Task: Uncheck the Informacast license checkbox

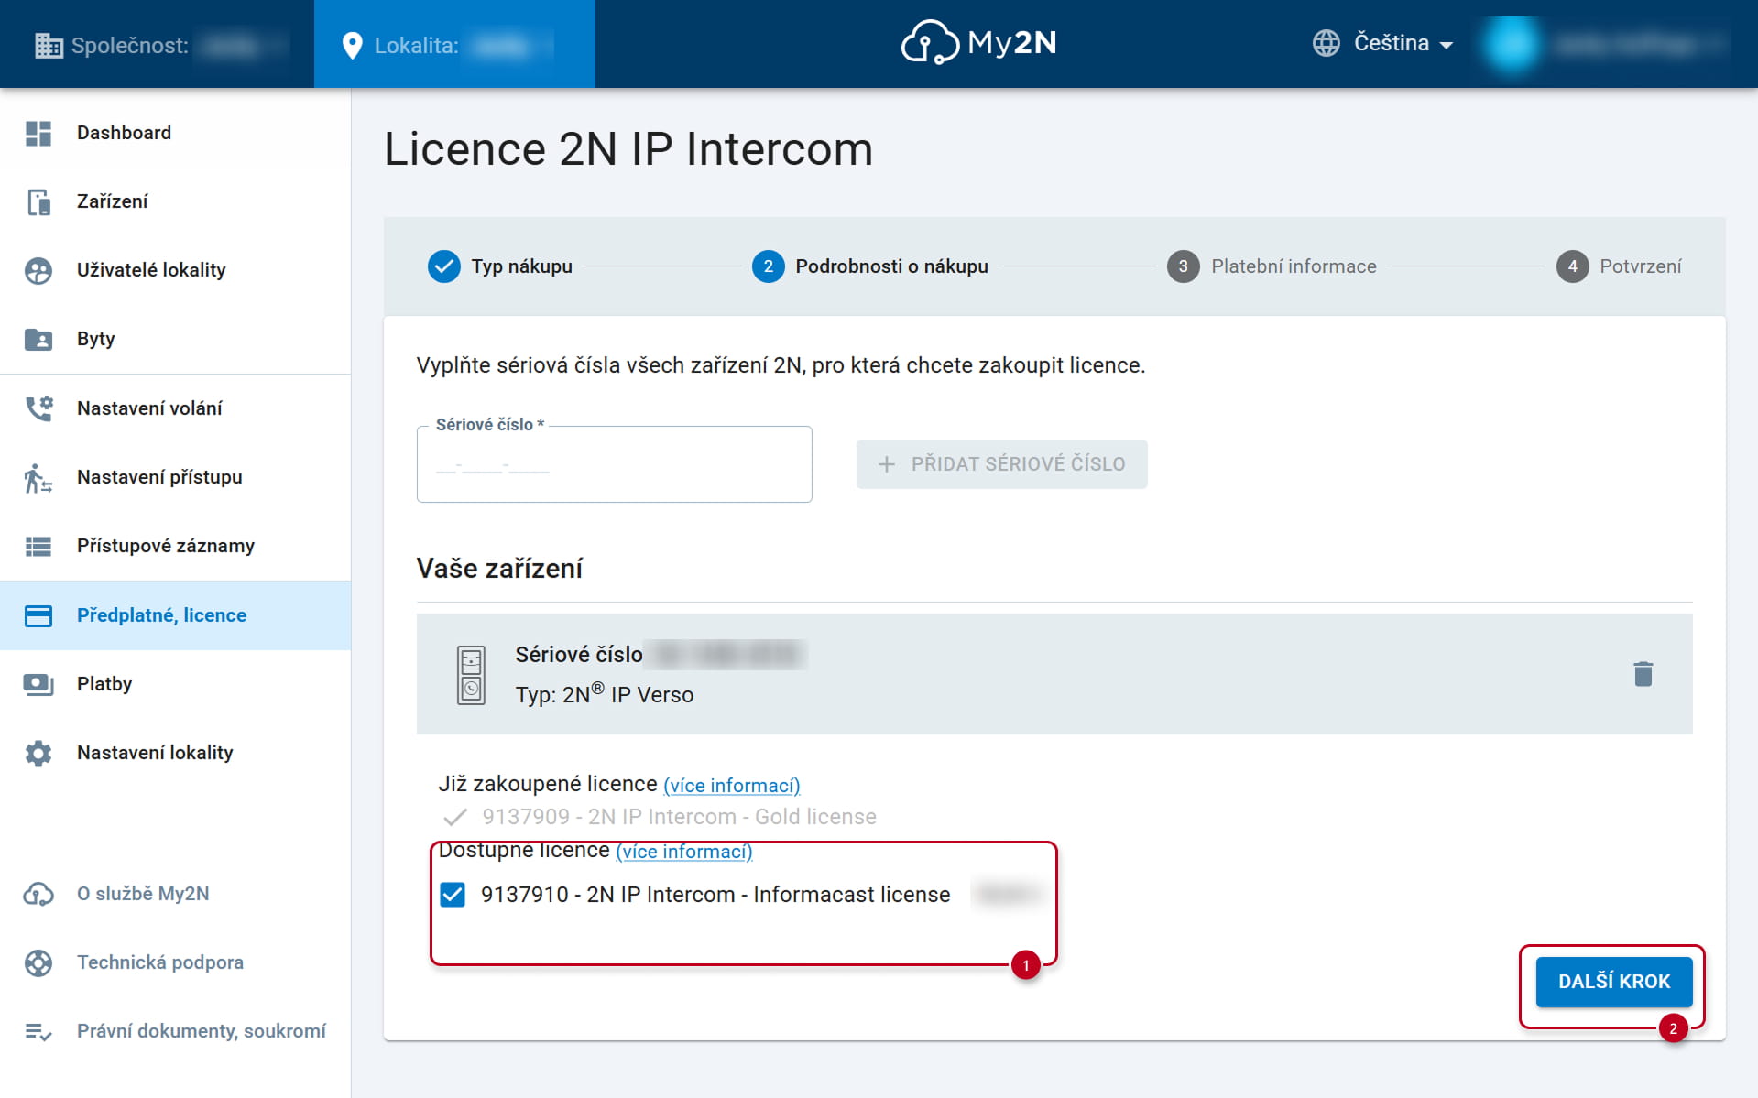Action: 453,895
